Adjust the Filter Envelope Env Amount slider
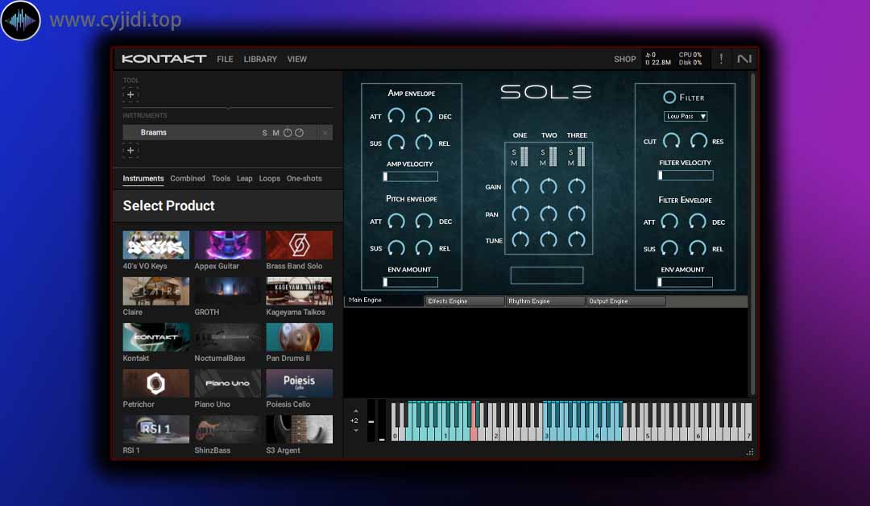This screenshot has width=870, height=506. (686, 282)
